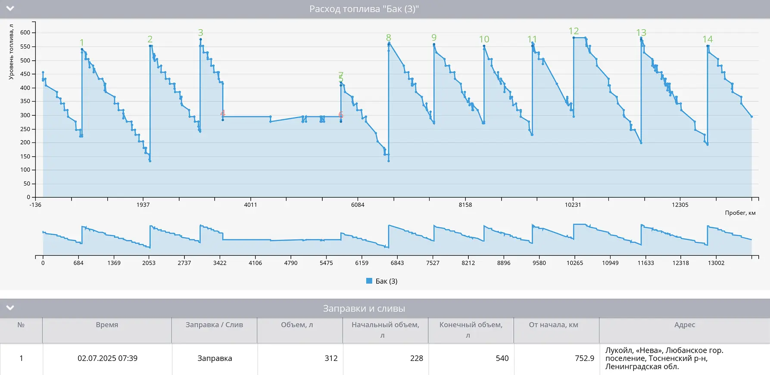The width and height of the screenshot is (770, 375).
Task: Click the blue legend color square
Action: [369, 281]
